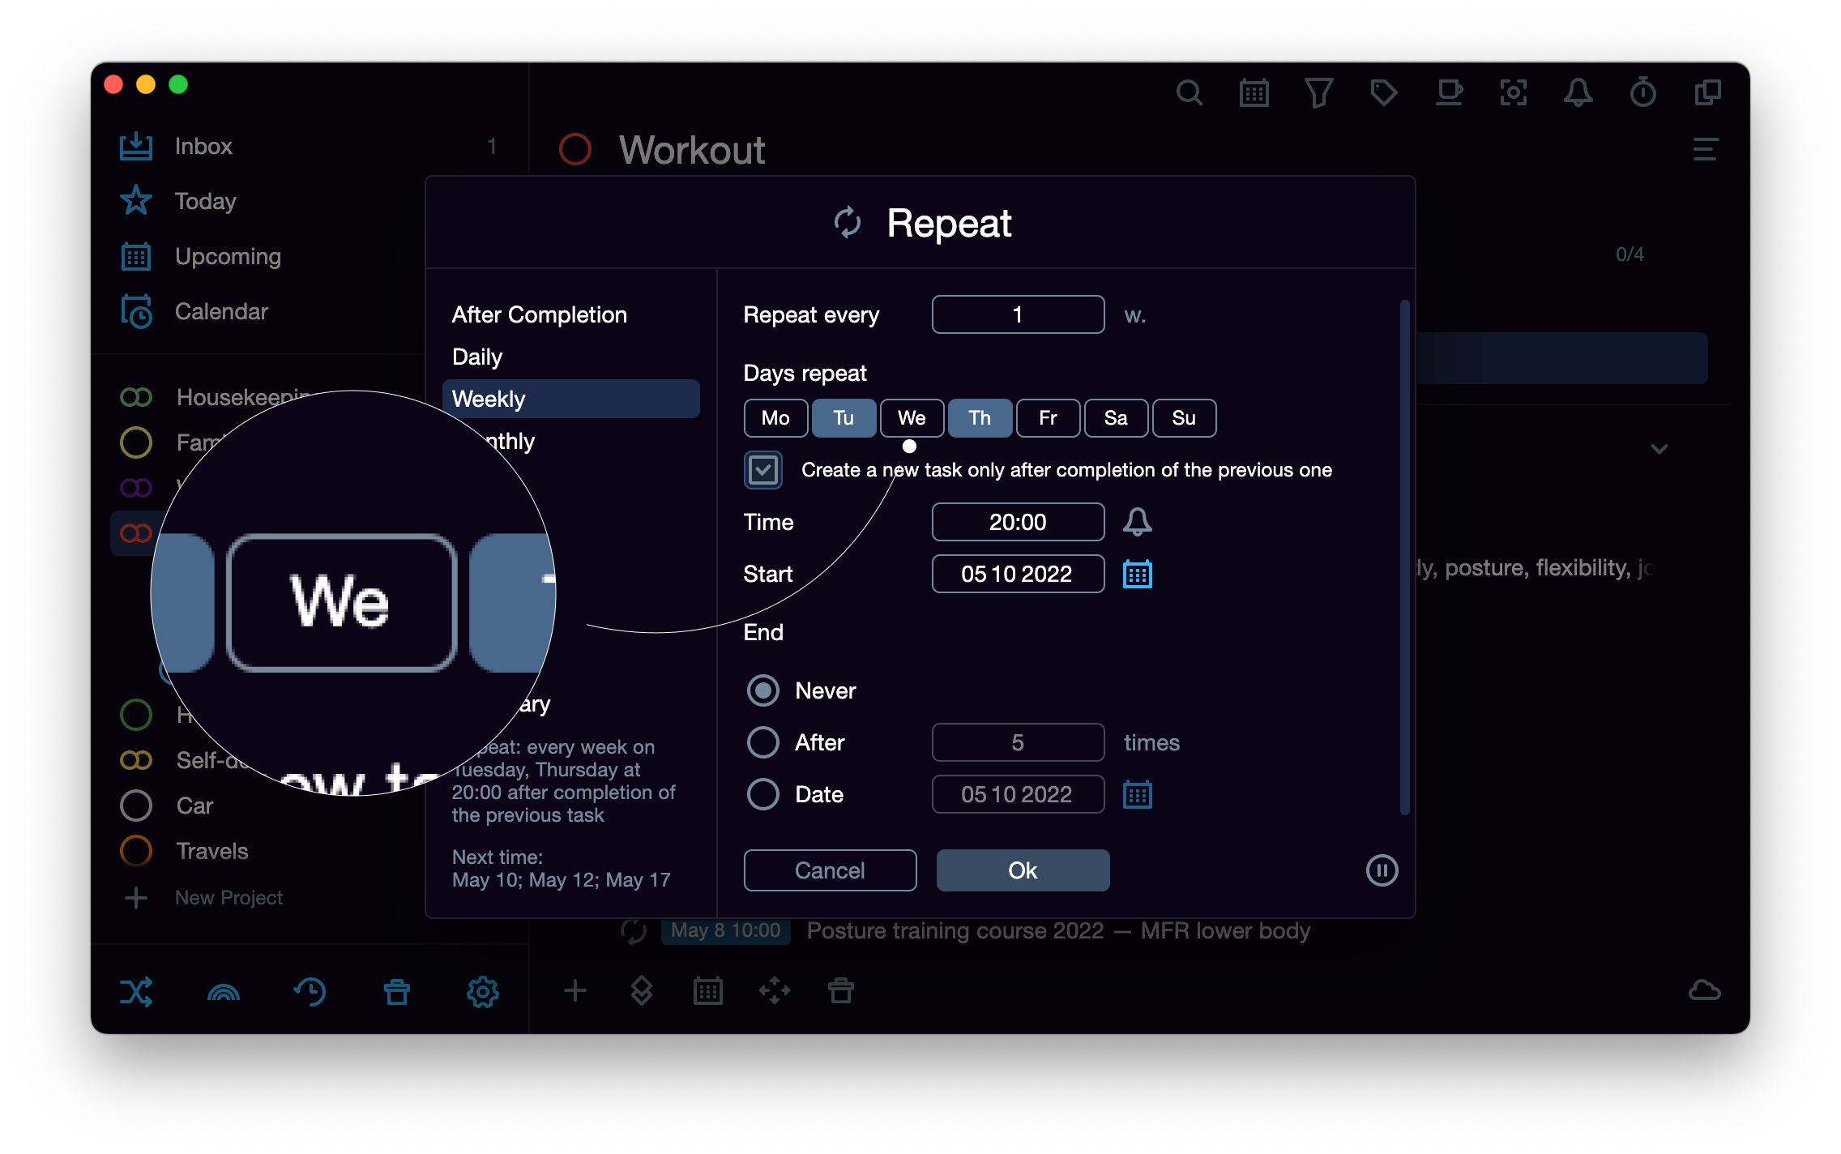Open calendar view icon in top toolbar
Image resolution: width=1841 pixels, height=1154 pixels.
click(x=1254, y=93)
